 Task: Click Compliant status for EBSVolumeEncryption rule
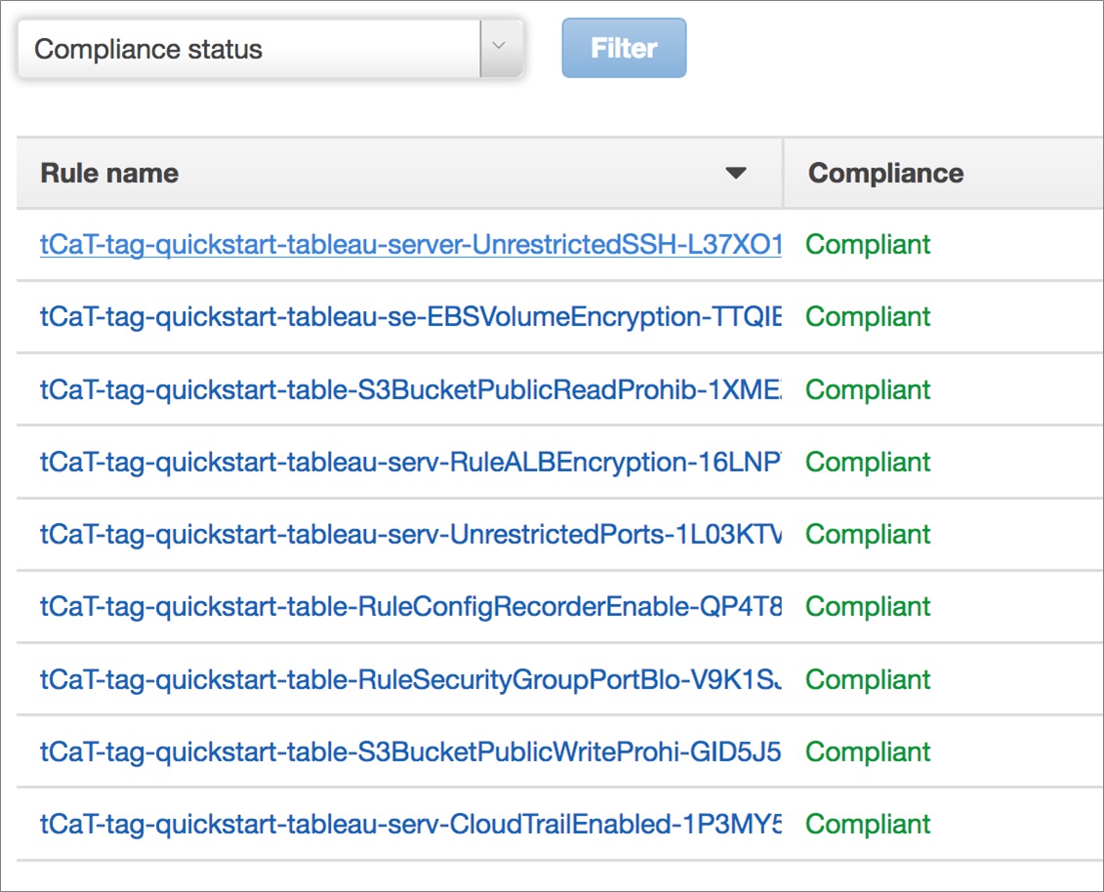click(x=868, y=317)
